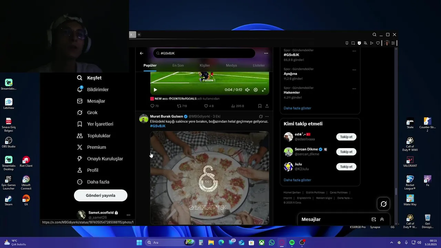
Task: Click the ad blocker shield icon
Action: (x=359, y=43)
